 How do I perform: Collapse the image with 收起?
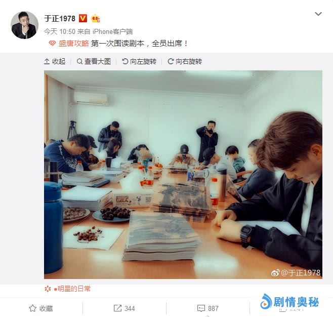(x=55, y=61)
